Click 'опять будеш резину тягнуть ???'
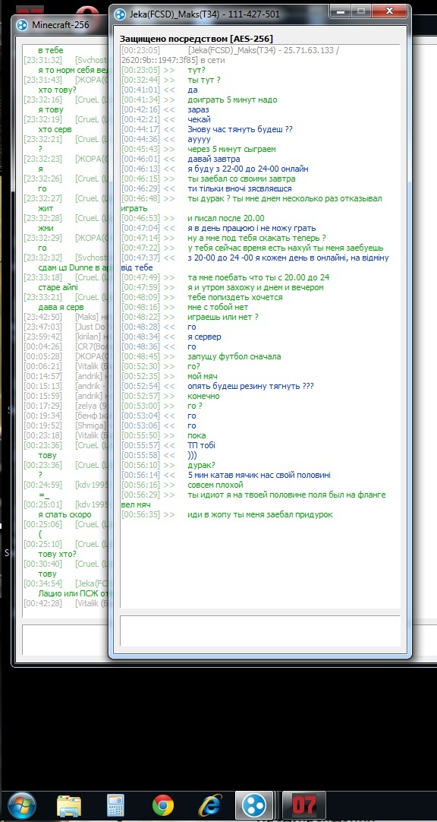 coord(250,387)
